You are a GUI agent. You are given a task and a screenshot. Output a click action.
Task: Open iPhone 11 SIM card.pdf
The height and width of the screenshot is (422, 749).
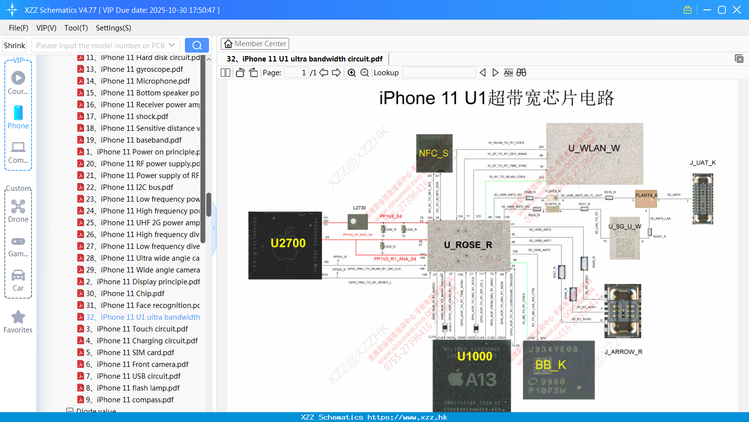point(130,353)
